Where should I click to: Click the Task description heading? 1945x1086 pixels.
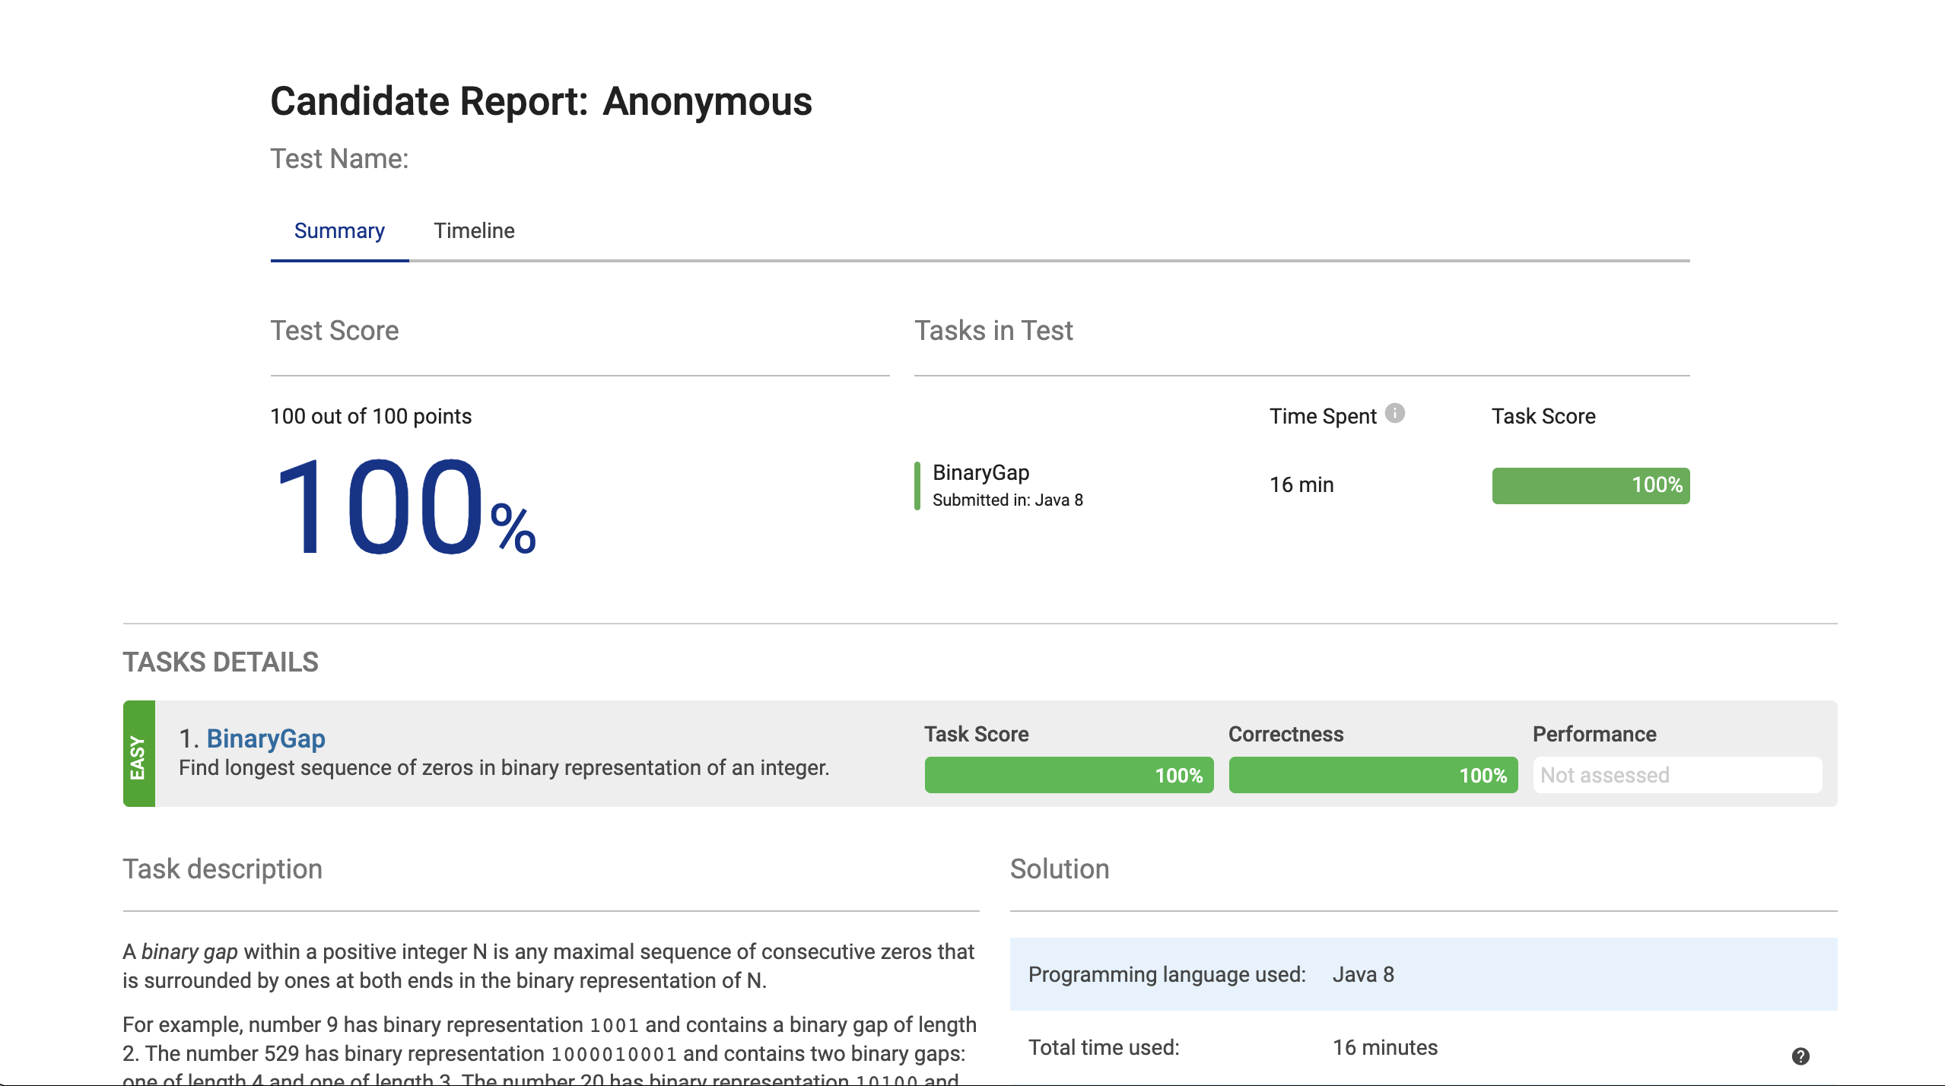222,868
